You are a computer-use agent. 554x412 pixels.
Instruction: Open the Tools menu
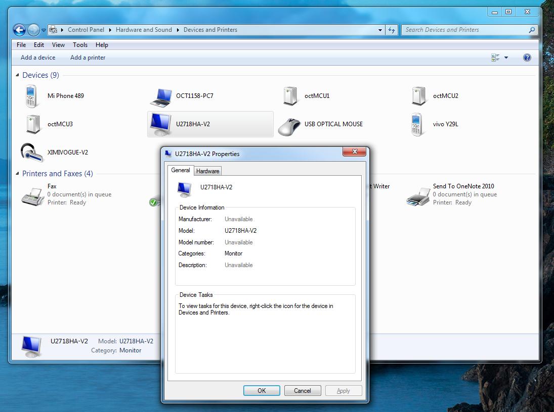80,45
